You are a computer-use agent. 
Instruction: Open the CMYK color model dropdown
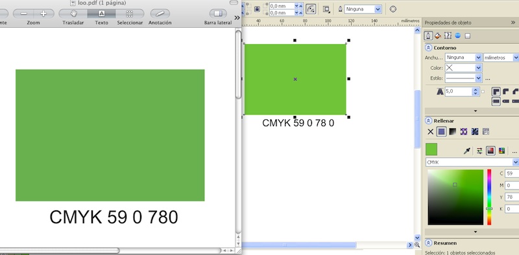click(472, 162)
